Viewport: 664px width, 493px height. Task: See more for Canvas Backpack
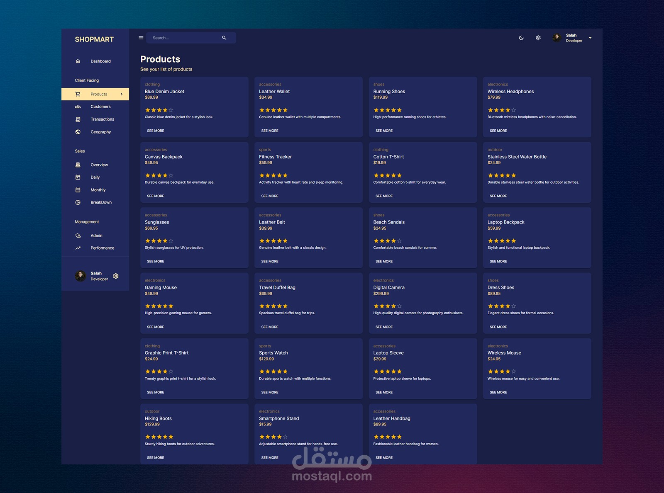pyautogui.click(x=156, y=196)
